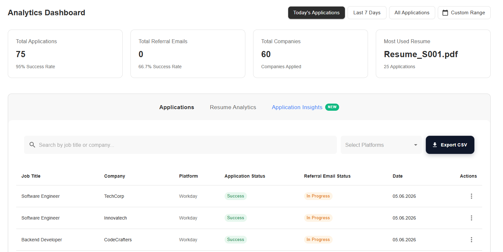The height and width of the screenshot is (252, 503).
Task: Click Software Engineer in the TechCorp row
Action: click(x=41, y=196)
